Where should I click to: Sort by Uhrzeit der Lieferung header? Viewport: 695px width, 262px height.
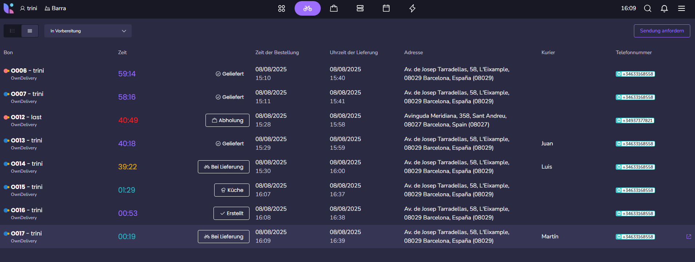tap(354, 52)
